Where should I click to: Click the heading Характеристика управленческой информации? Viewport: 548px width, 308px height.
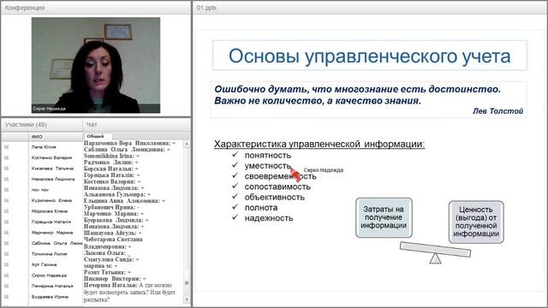coord(319,144)
